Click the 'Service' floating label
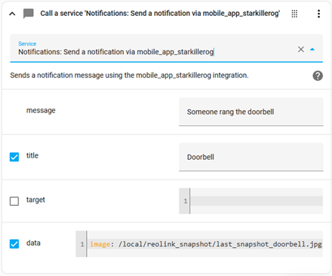332x276 pixels. [x=27, y=44]
